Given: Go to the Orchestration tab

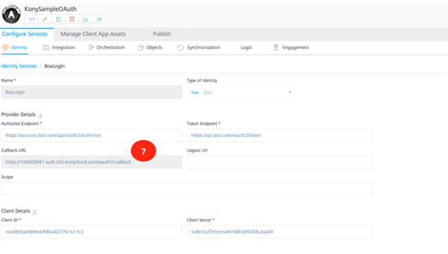Looking at the screenshot, I should pos(107,47).
